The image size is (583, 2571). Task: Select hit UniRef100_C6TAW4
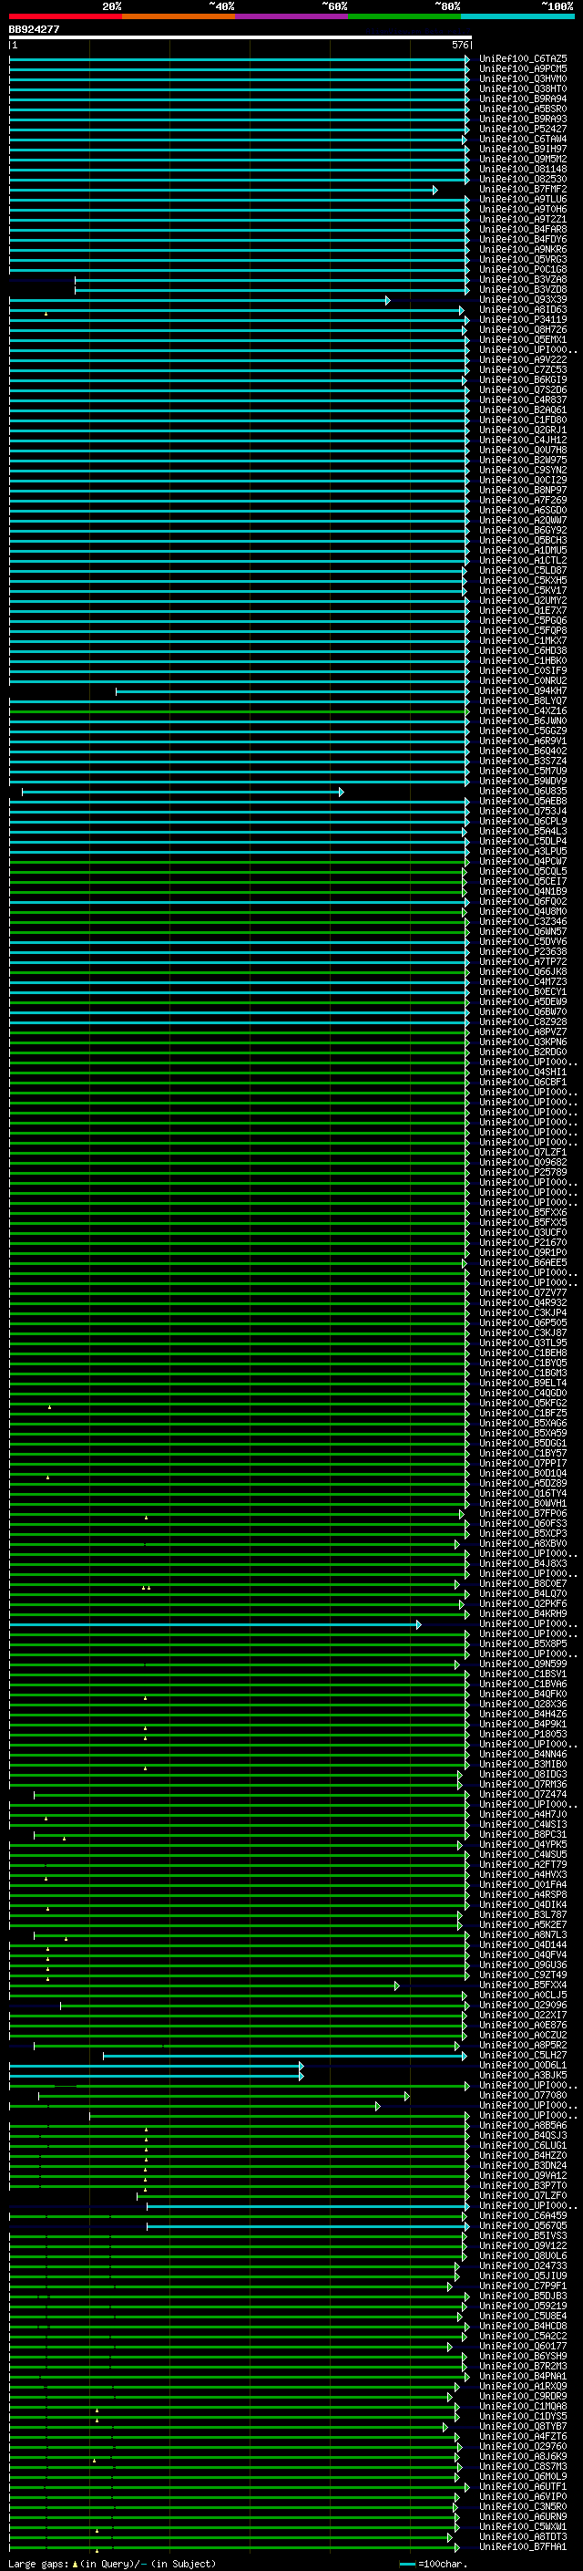click(x=523, y=139)
